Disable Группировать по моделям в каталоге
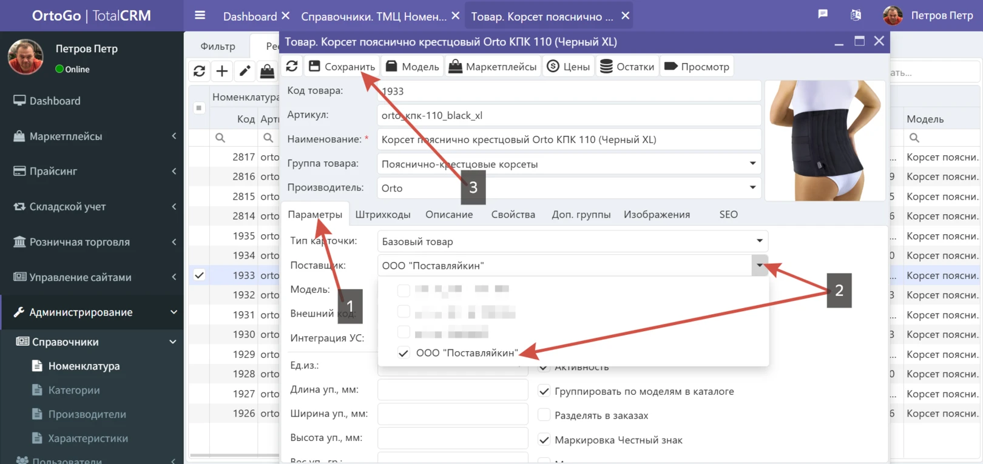The height and width of the screenshot is (464, 983). 544,391
